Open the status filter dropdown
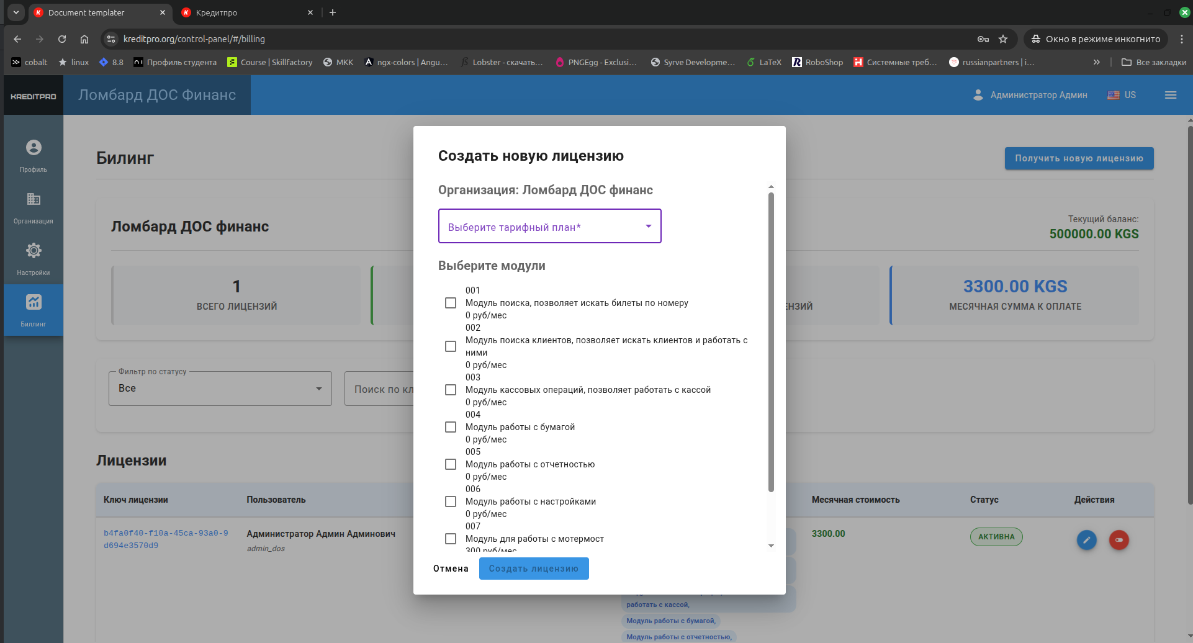Screen dimensions: 1193x643 coord(220,389)
